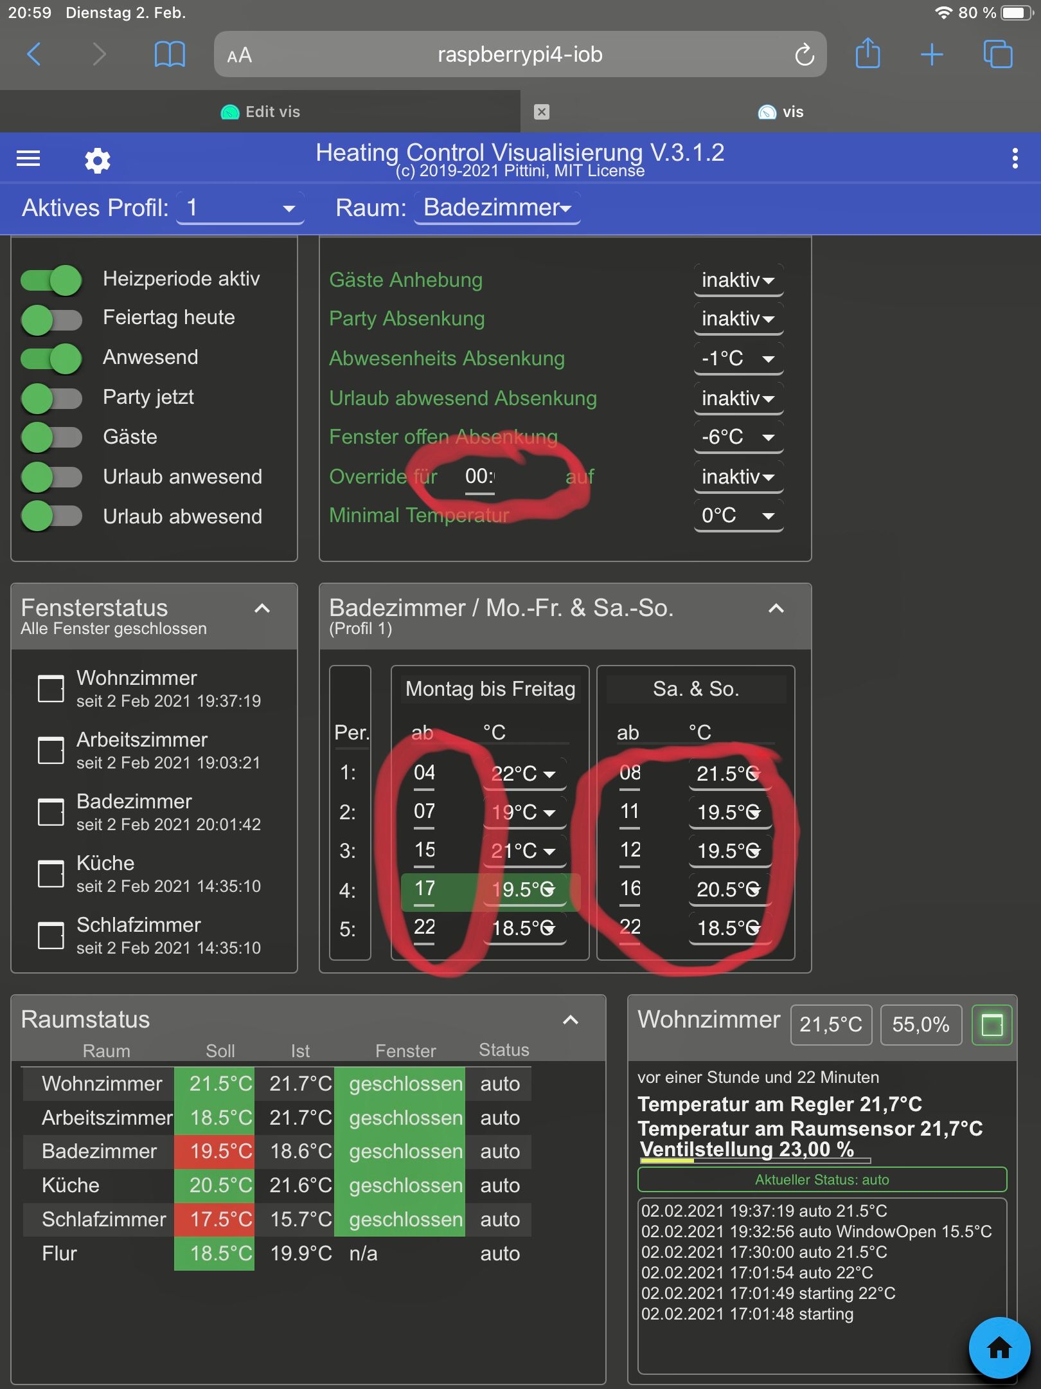Open the hamburger navigation menu
The height and width of the screenshot is (1389, 1041).
tap(28, 158)
